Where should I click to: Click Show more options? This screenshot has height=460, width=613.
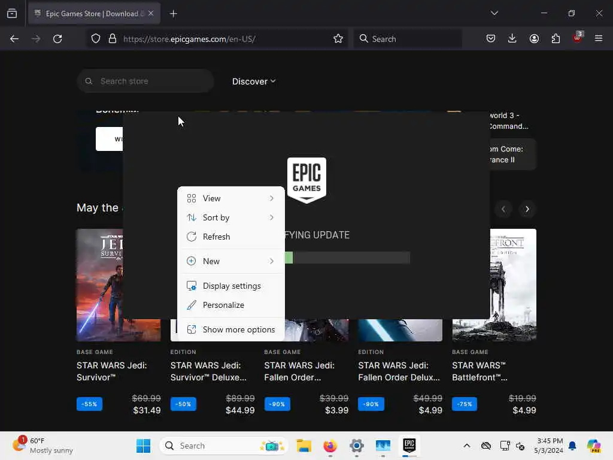pyautogui.click(x=230, y=330)
